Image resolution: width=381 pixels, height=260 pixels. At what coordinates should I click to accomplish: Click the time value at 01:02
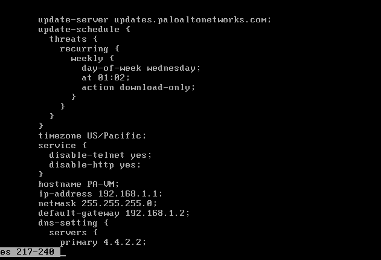coord(106,77)
